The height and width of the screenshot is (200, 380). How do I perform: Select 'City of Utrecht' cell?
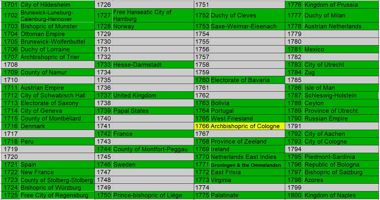[341, 65]
